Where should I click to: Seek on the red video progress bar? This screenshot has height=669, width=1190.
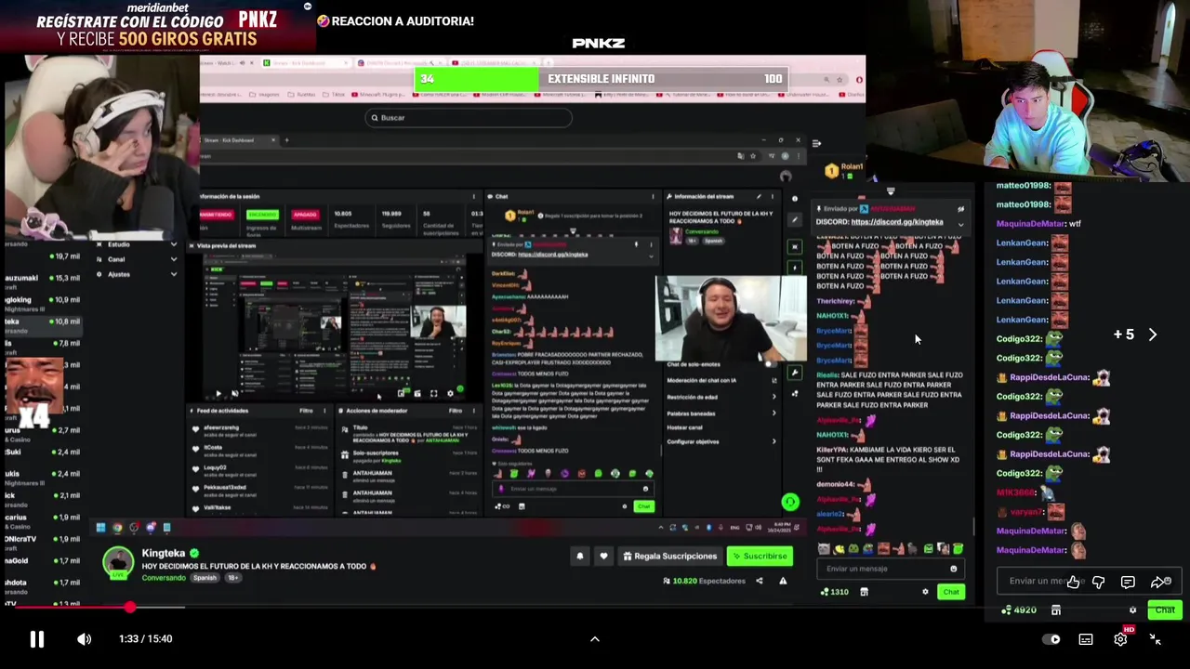click(595, 608)
